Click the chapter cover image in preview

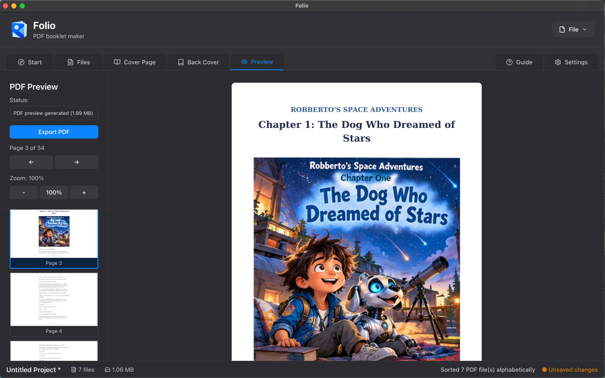[357, 259]
